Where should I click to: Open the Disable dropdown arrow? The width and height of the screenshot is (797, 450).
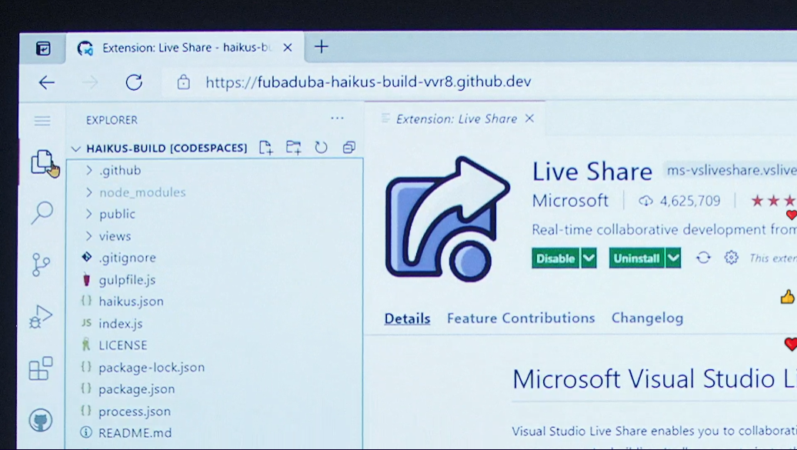(x=588, y=258)
